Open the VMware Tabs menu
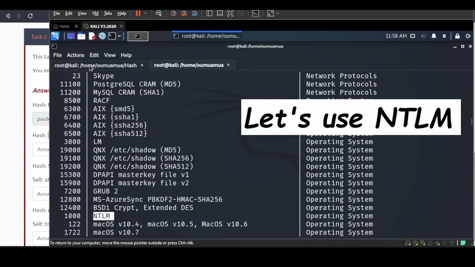The height and width of the screenshot is (267, 475). click(108, 13)
